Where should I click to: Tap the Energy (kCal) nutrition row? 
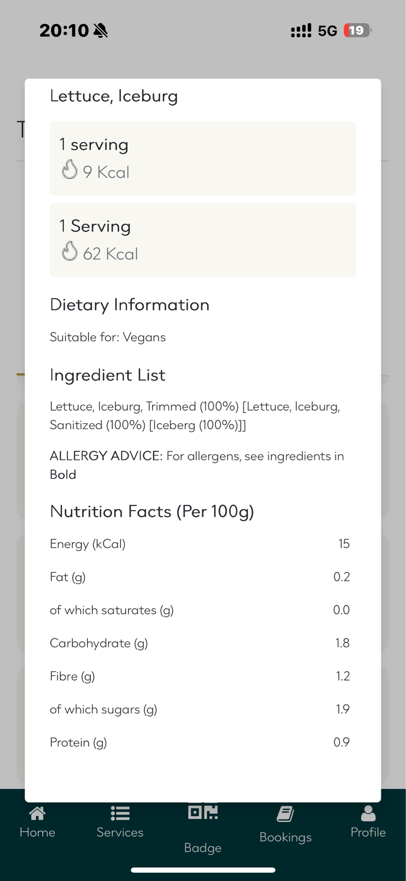[x=200, y=544]
